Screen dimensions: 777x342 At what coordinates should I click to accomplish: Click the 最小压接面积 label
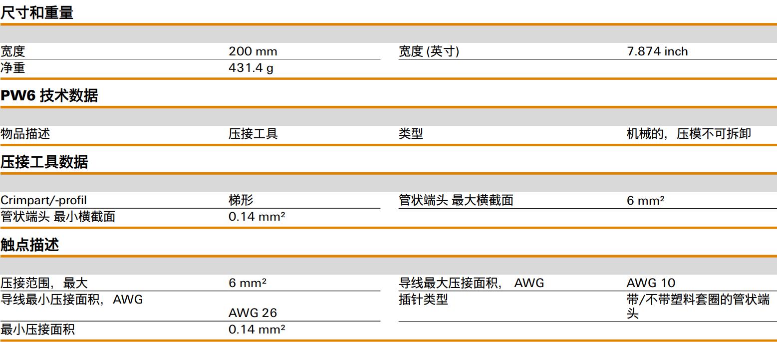point(37,330)
